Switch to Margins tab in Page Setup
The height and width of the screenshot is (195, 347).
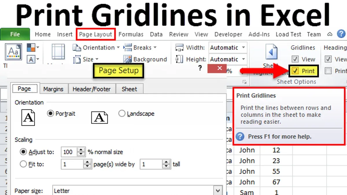coord(53,89)
